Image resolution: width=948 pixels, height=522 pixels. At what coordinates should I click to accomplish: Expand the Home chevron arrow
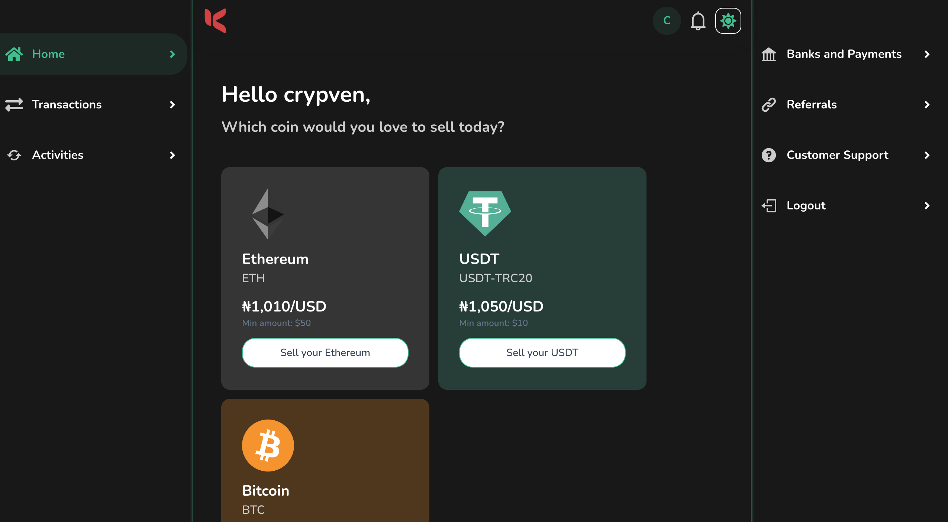tap(172, 54)
